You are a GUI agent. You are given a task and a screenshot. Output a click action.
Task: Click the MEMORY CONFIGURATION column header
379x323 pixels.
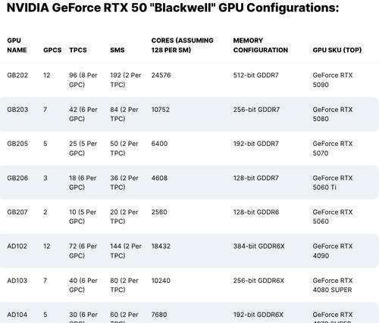[261, 45]
